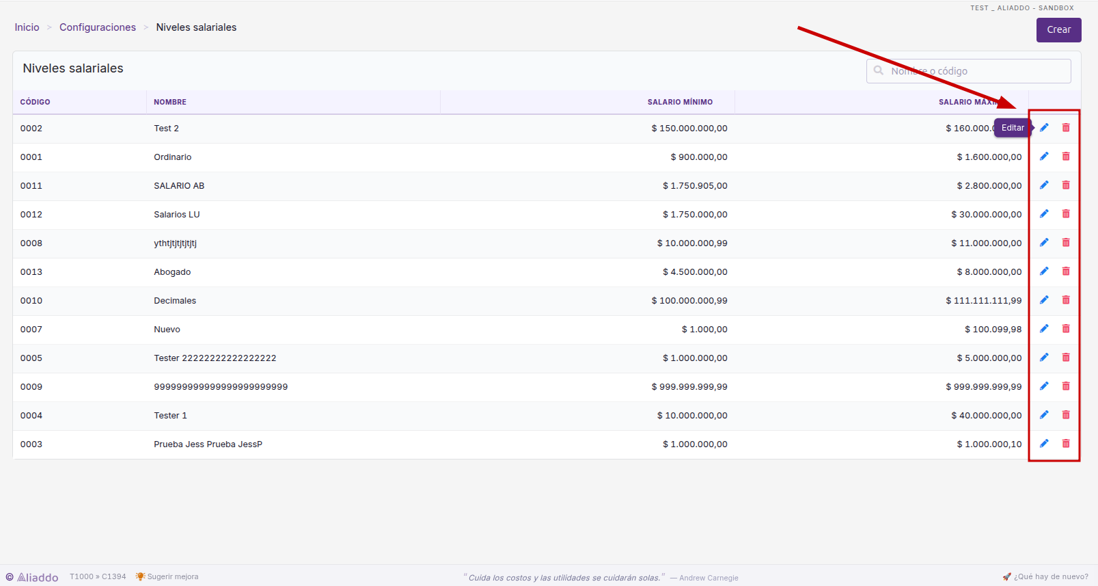The image size is (1098, 586).
Task: Select code cell 0004
Action: click(31, 416)
